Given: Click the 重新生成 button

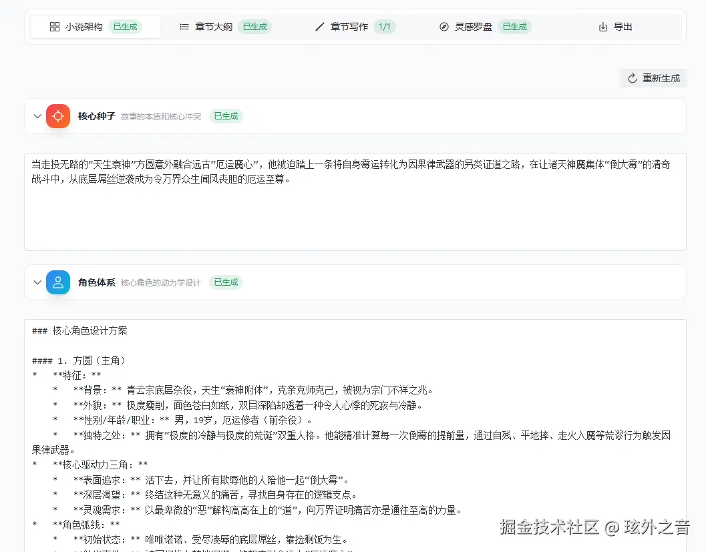Looking at the screenshot, I should coord(653,78).
